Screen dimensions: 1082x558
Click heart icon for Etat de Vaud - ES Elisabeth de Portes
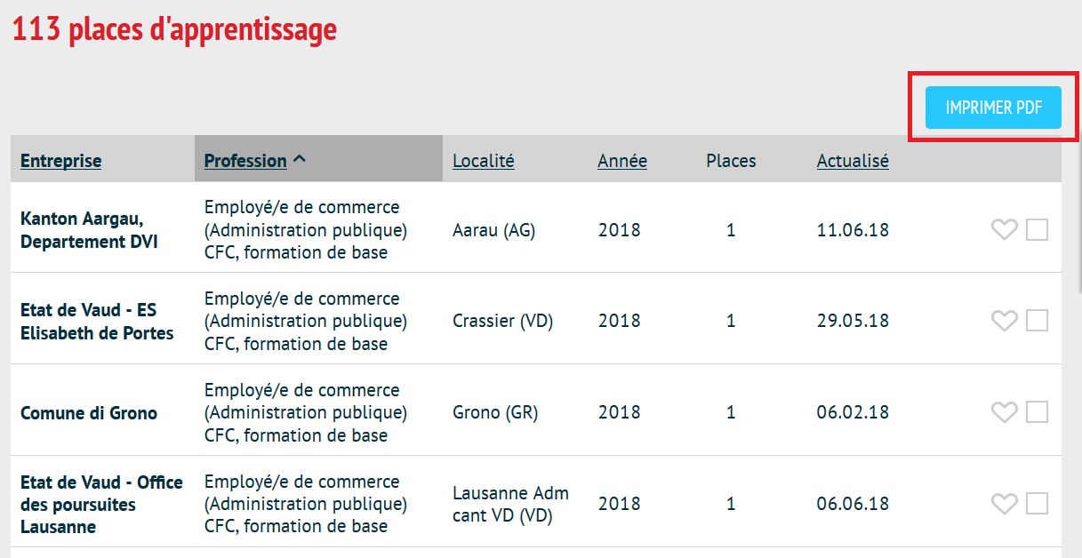click(1004, 321)
